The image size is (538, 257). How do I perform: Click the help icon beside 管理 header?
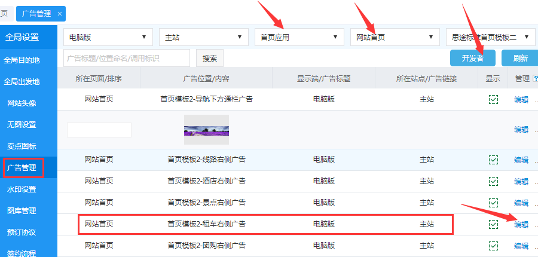point(535,78)
